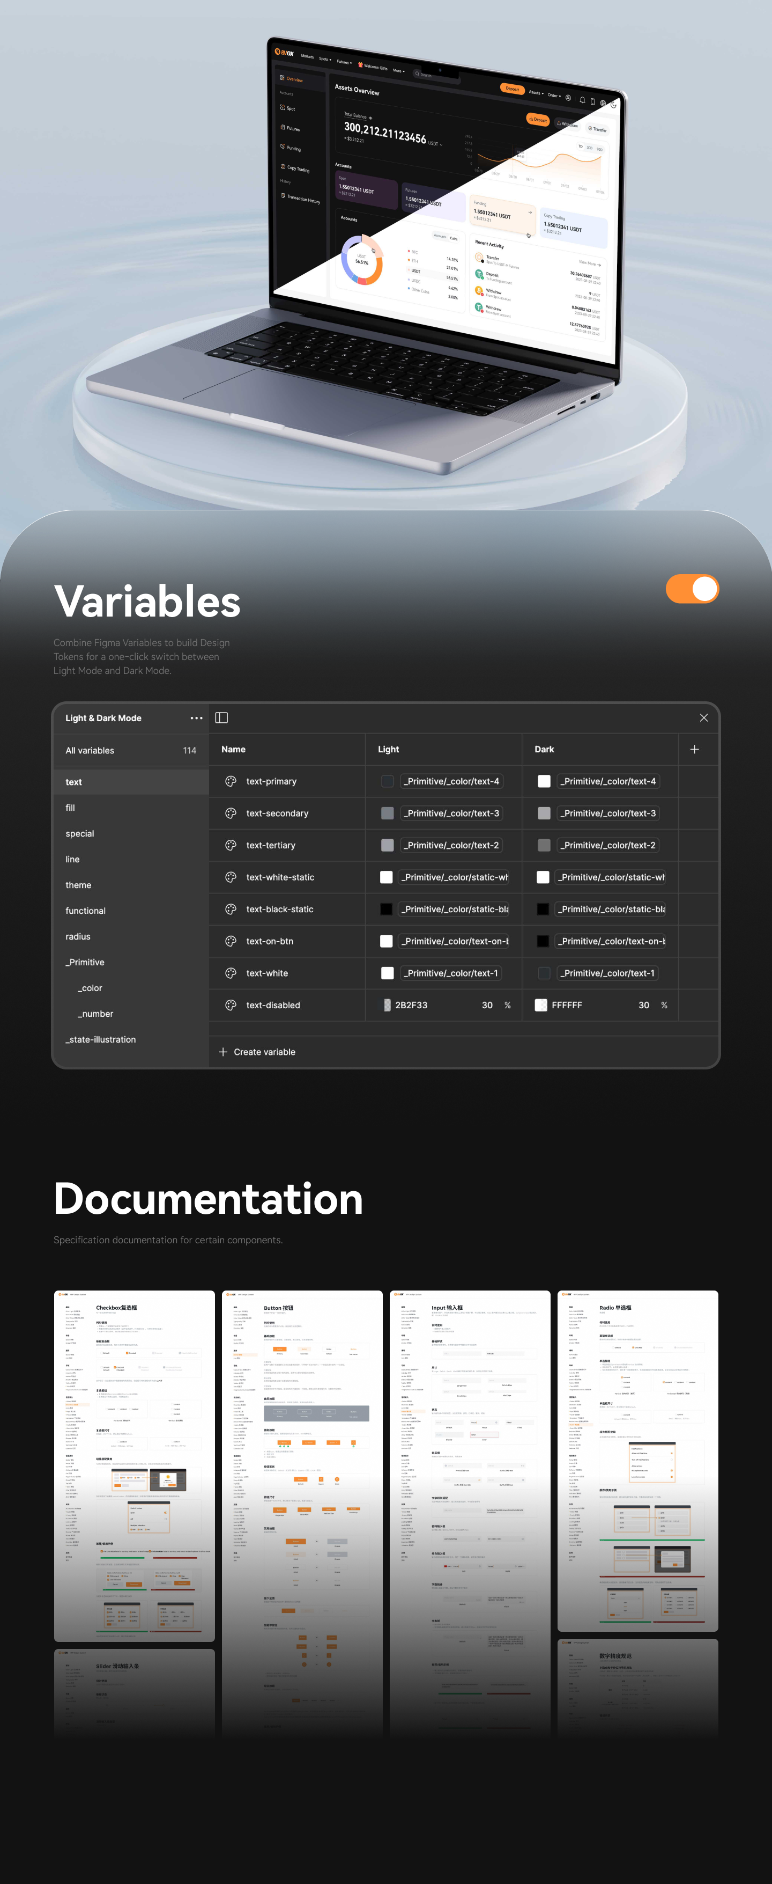Open the Radio documentation thumbnail
772x1884 pixels.
(637, 1461)
